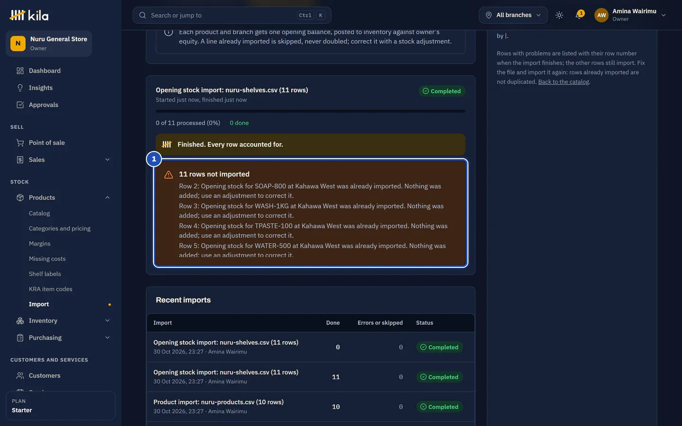The height and width of the screenshot is (426, 682).
Task: Click the Row 3 WASH-1KG error message
Action: point(311,211)
